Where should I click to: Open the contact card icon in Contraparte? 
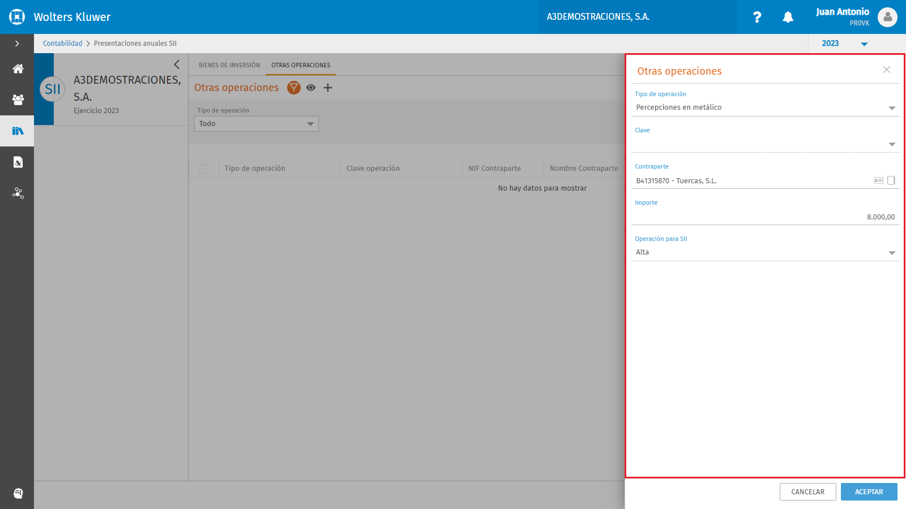[879, 180]
